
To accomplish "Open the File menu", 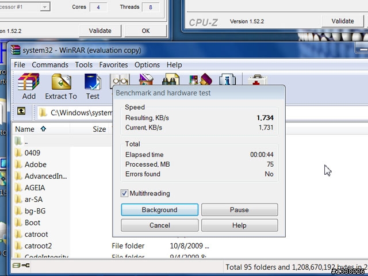I will (x=20, y=65).
